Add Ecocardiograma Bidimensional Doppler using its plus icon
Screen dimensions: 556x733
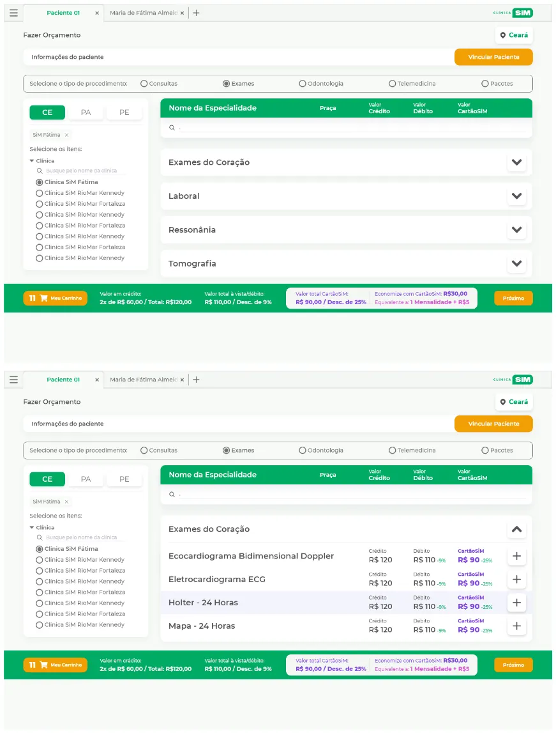click(516, 556)
